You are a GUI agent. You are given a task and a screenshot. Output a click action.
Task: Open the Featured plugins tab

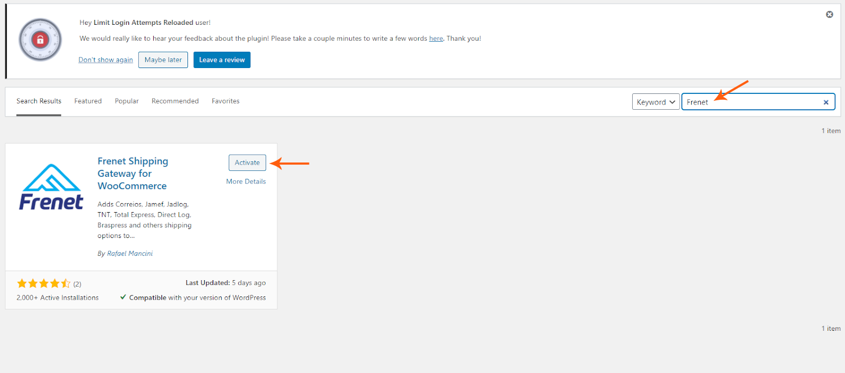(x=88, y=101)
